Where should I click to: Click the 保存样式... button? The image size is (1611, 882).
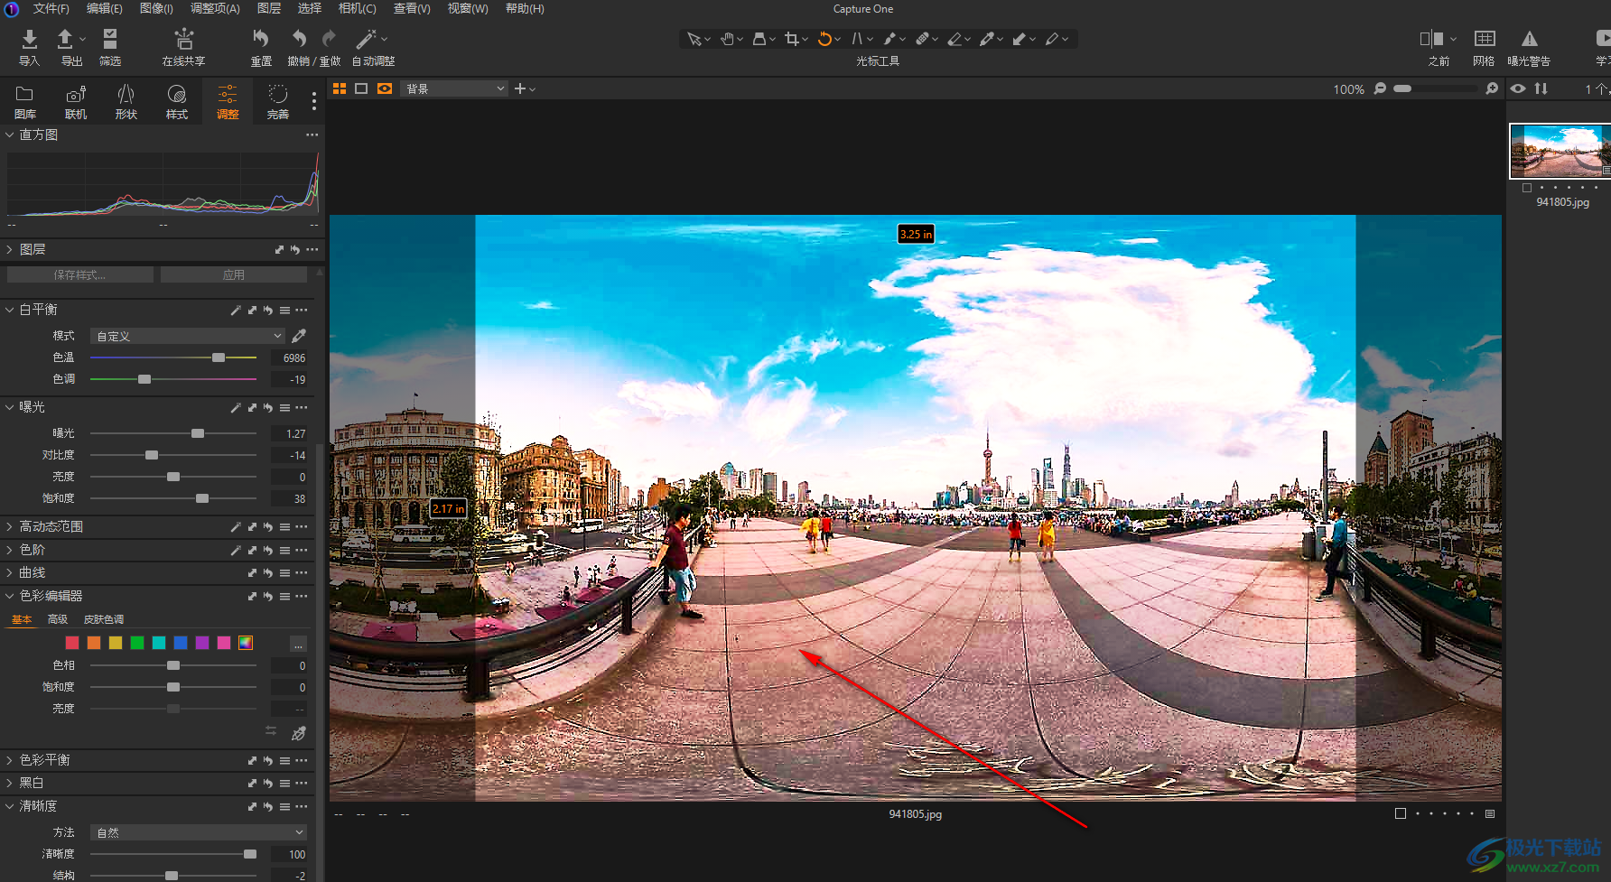[x=79, y=274]
